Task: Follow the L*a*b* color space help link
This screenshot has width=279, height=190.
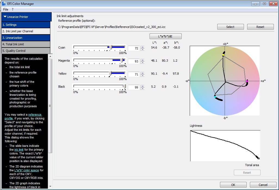Action: (x=26, y=170)
